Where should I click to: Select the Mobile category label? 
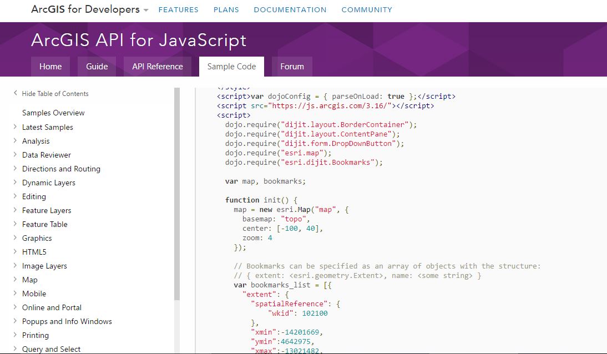(x=34, y=294)
